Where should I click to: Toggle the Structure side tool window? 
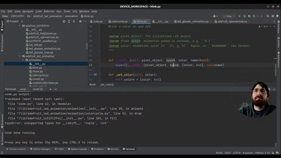point(2,138)
